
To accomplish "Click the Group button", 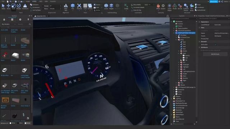I will 97,5.
